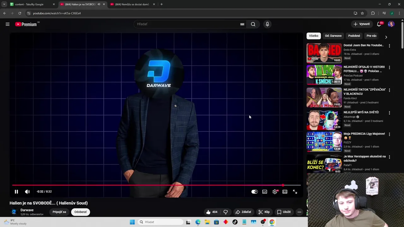The height and width of the screenshot is (227, 404).
Task: Open options for Moja PREDIKCIA video
Action: click(x=389, y=134)
